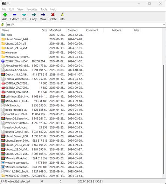Select the Win11_22H2_Engli file icon
The image size is (166, 184).
(3, 171)
